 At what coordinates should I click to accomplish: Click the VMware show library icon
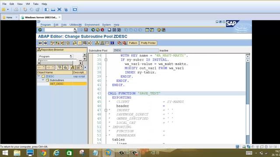47,10
